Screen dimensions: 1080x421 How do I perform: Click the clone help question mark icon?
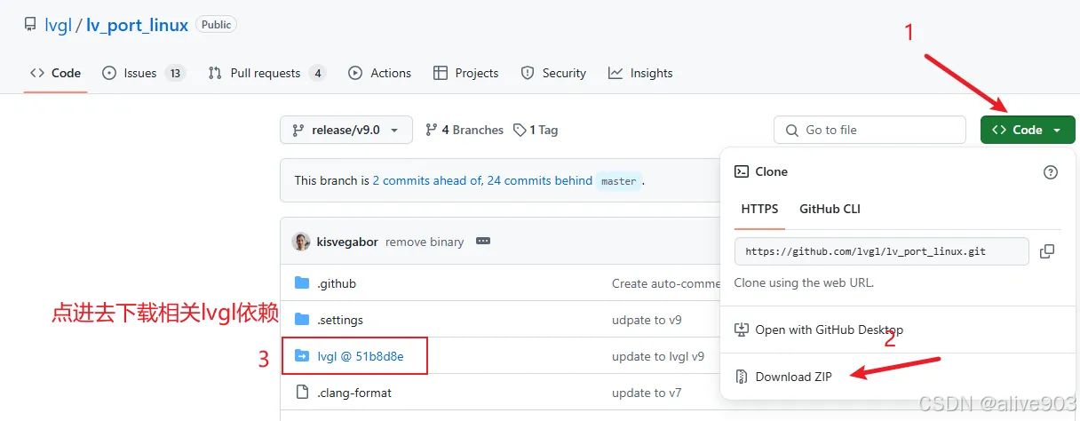[x=1051, y=172]
